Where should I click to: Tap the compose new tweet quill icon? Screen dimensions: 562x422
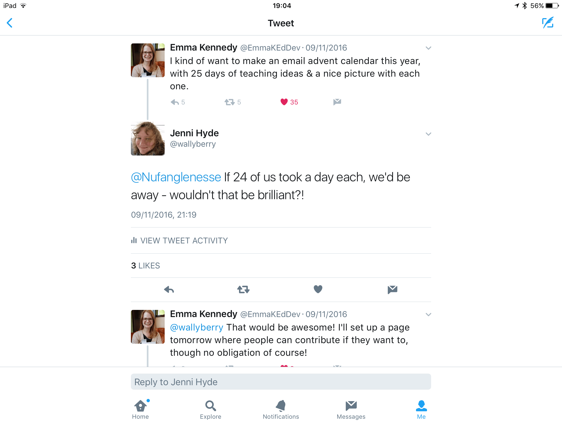548,23
